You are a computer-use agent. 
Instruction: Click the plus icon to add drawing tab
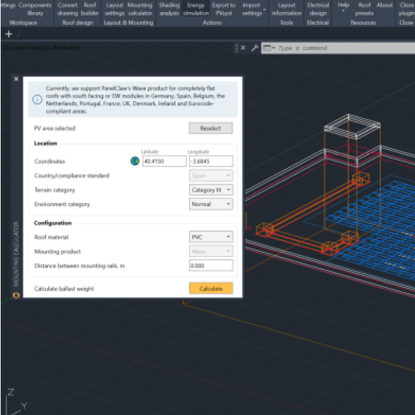[x=9, y=33]
